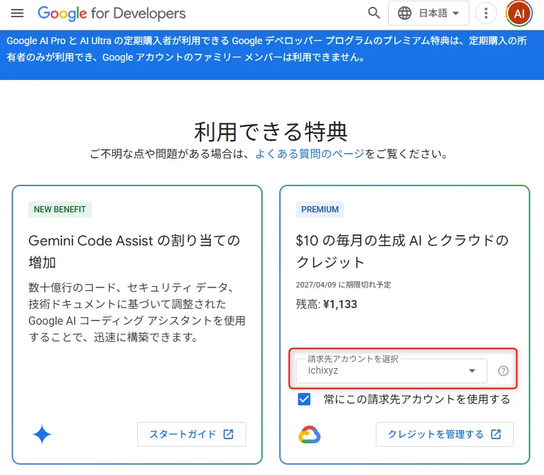Click the PREMIUM badge

coord(320,210)
